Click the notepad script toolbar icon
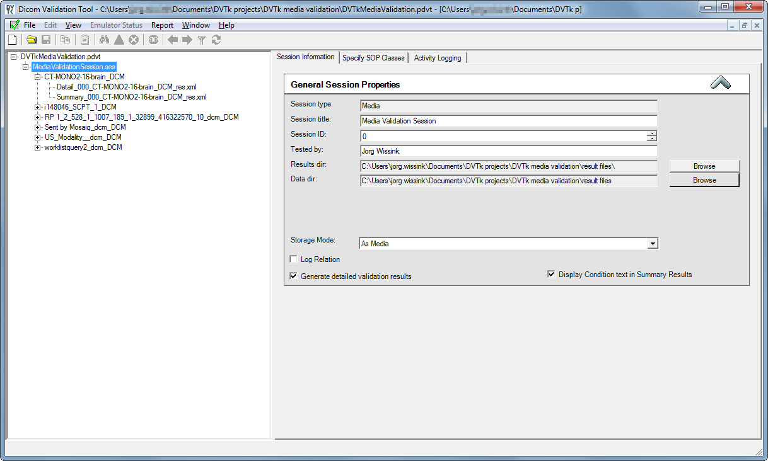The image size is (768, 461). coord(84,40)
